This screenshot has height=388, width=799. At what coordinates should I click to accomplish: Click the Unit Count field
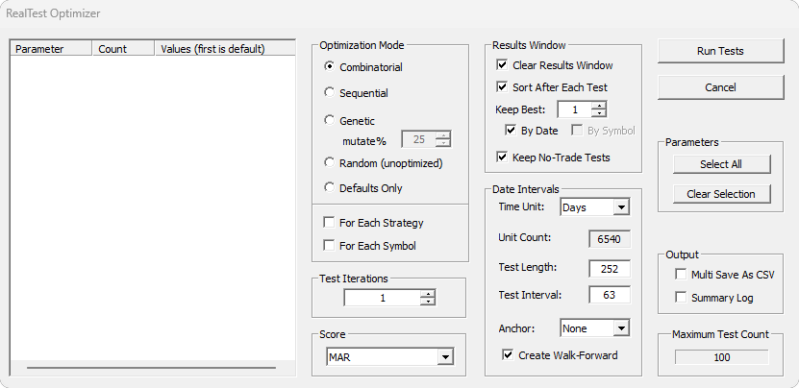click(610, 239)
